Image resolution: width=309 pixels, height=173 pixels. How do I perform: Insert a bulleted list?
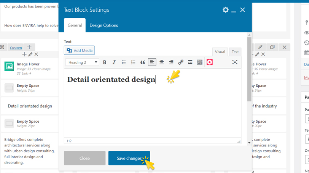coord(124,62)
